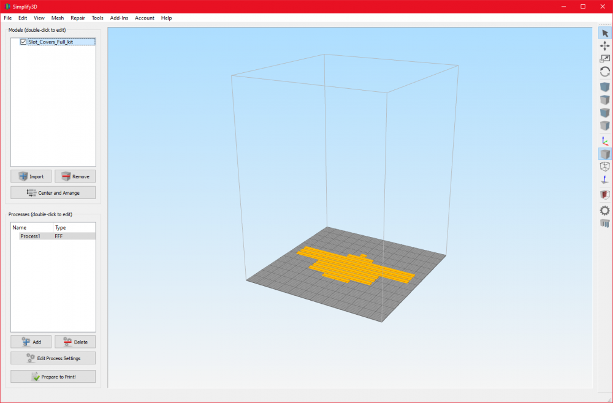Switch to front view cube

click(x=605, y=113)
